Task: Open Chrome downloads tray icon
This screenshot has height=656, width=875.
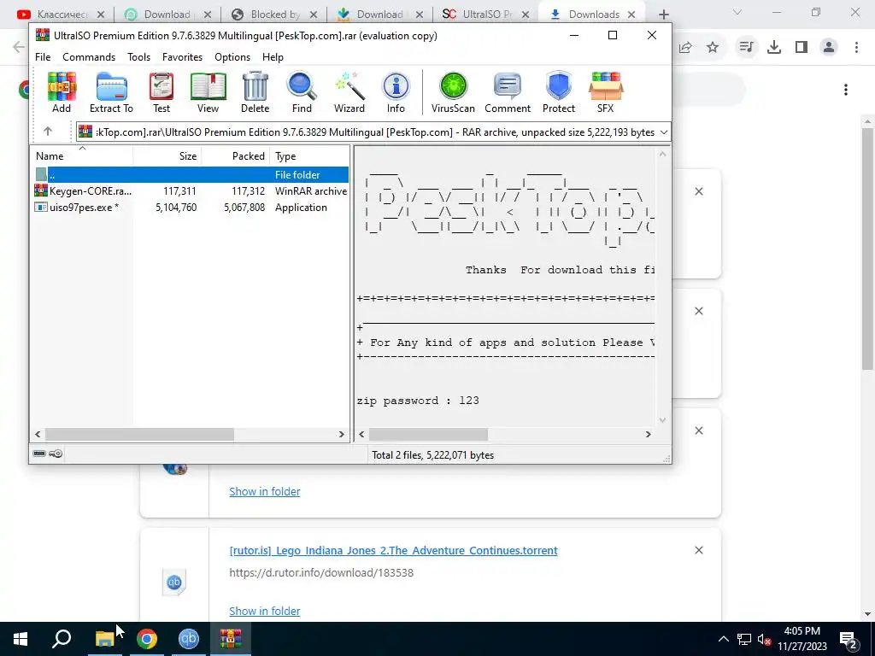Action: tap(774, 48)
